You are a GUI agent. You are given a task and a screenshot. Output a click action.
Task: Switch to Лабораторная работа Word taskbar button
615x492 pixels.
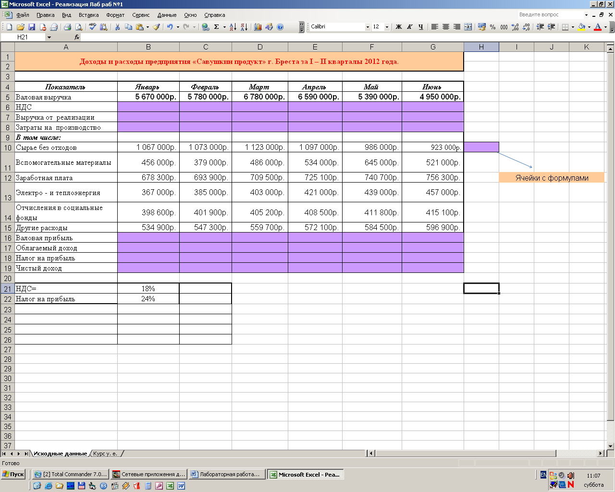(x=226, y=474)
